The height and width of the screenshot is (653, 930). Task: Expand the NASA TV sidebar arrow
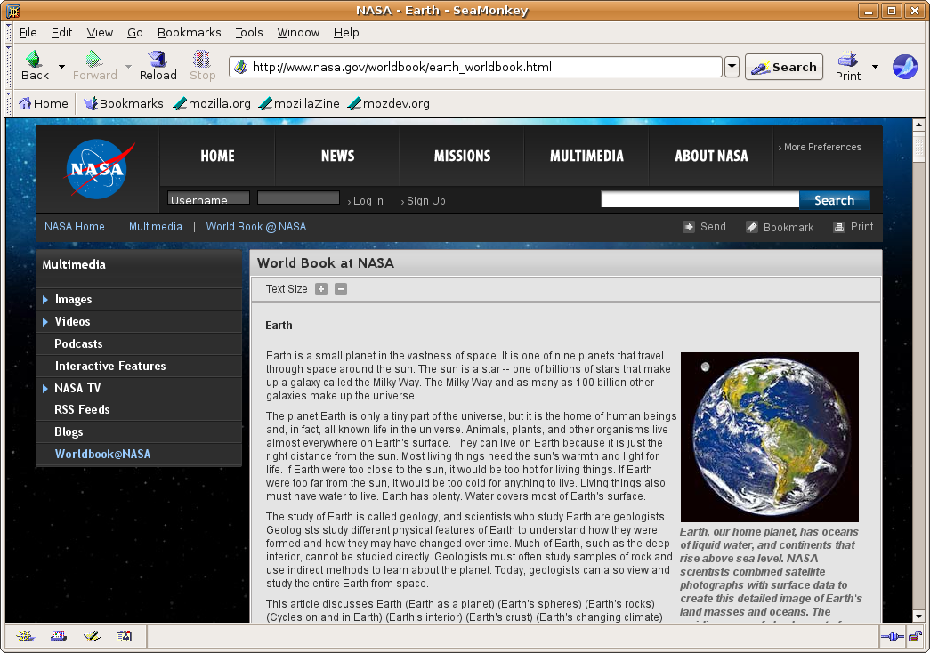pos(45,389)
